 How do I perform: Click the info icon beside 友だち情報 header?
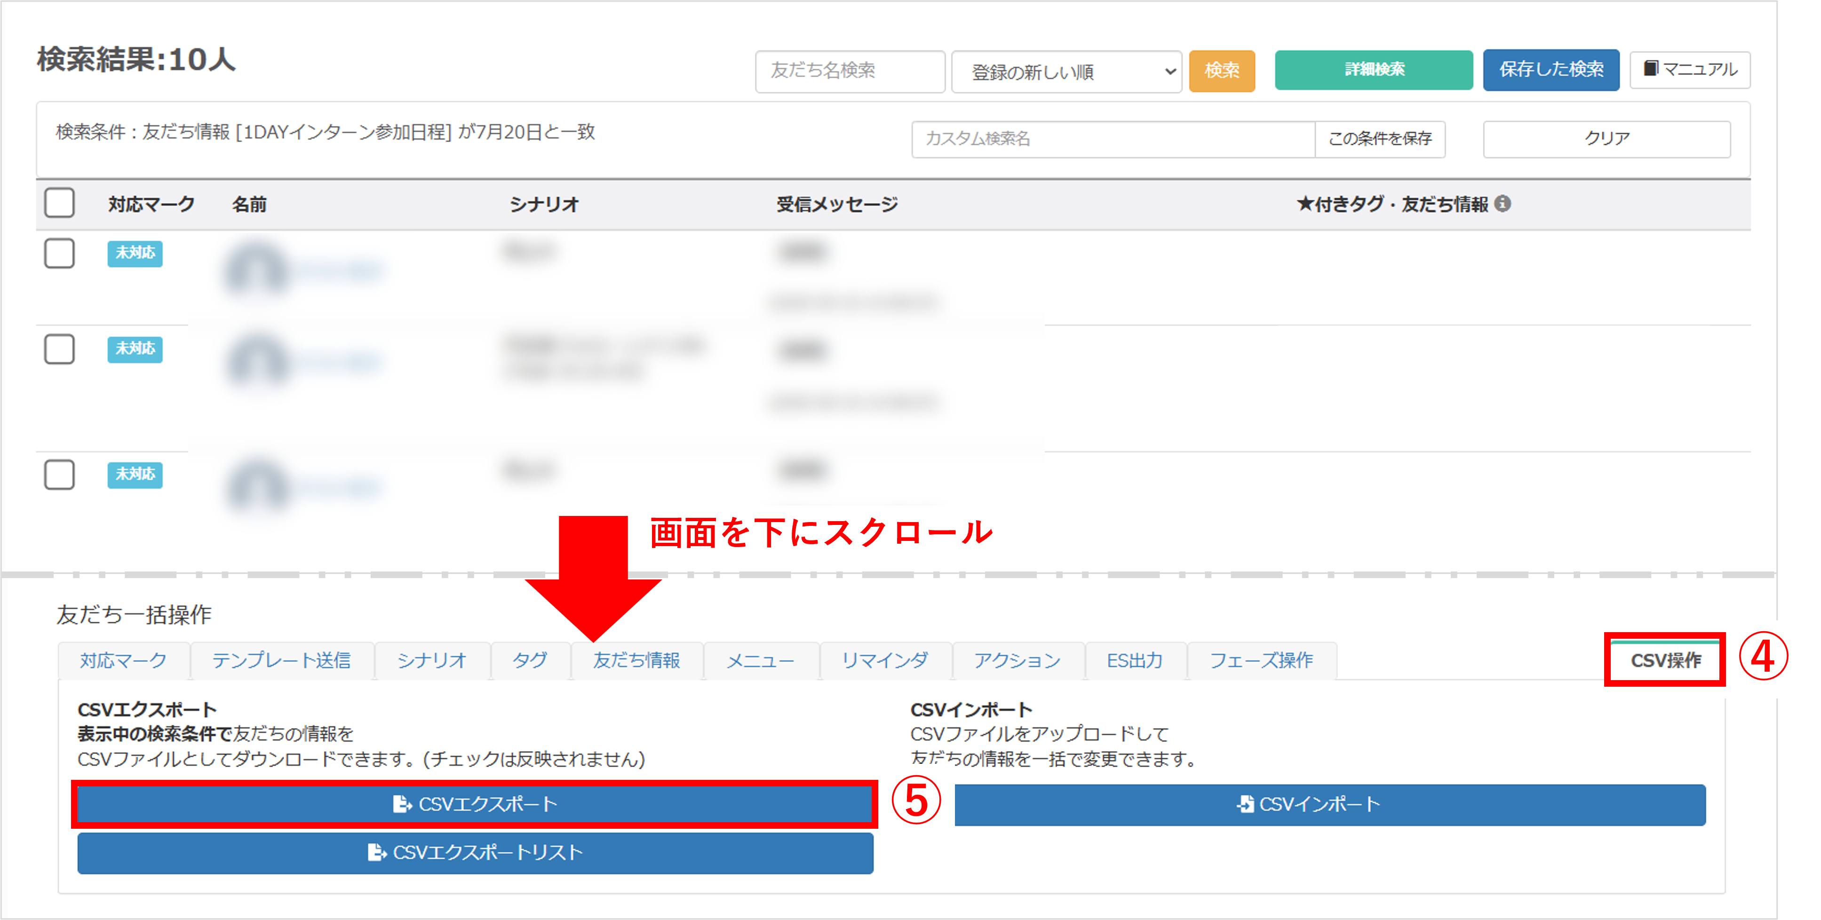1503,204
